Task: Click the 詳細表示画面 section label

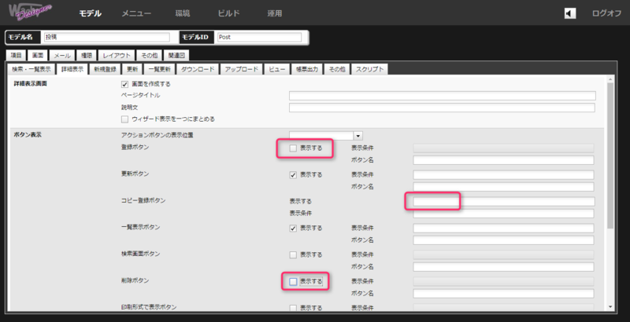Action: tap(31, 84)
